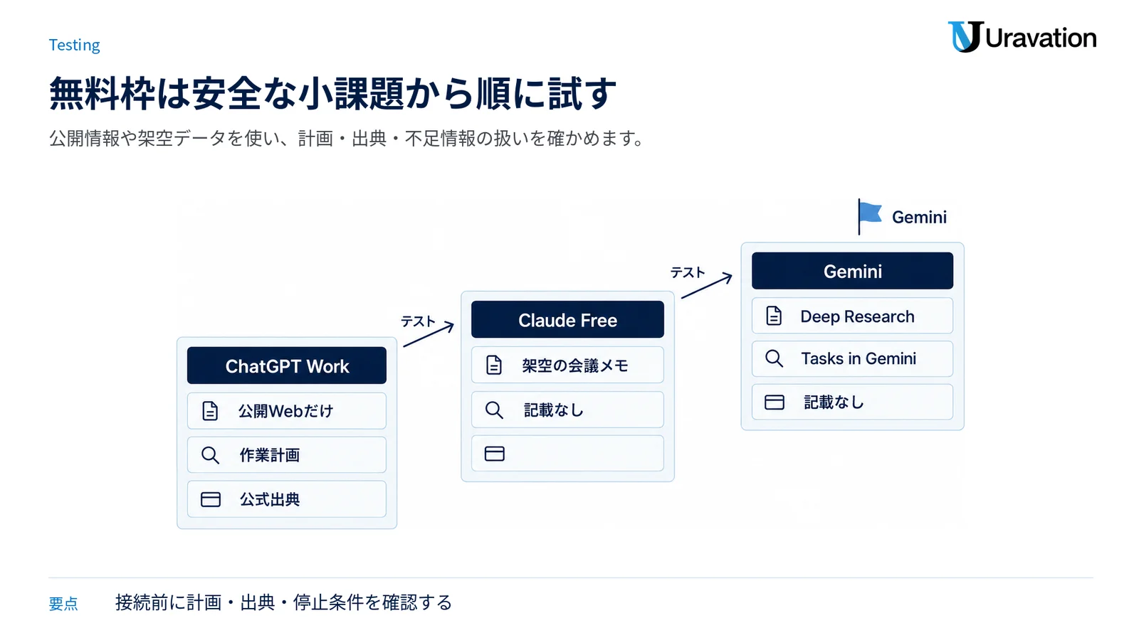Click the テスト label near Gemini card
This screenshot has width=1139, height=640.
tap(688, 272)
